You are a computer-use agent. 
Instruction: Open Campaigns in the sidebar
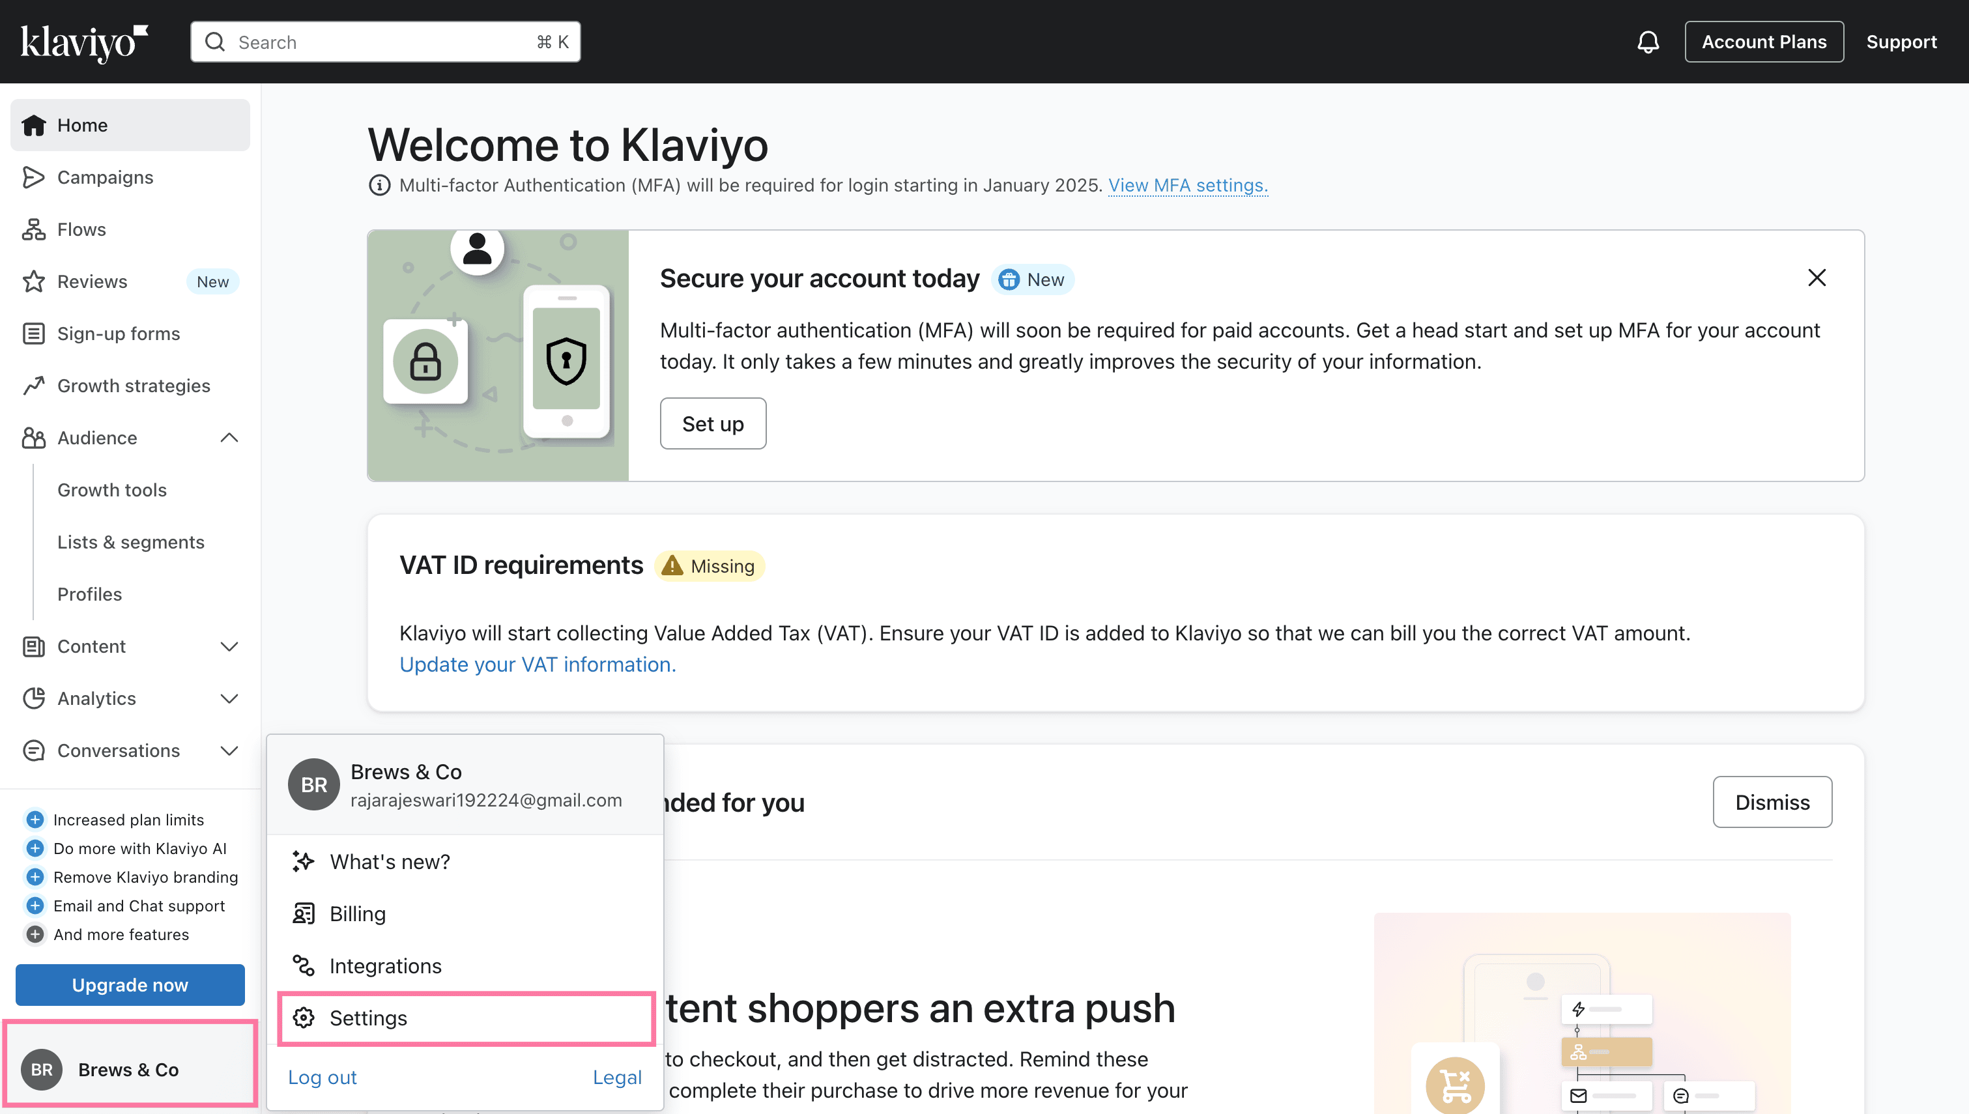(x=130, y=177)
